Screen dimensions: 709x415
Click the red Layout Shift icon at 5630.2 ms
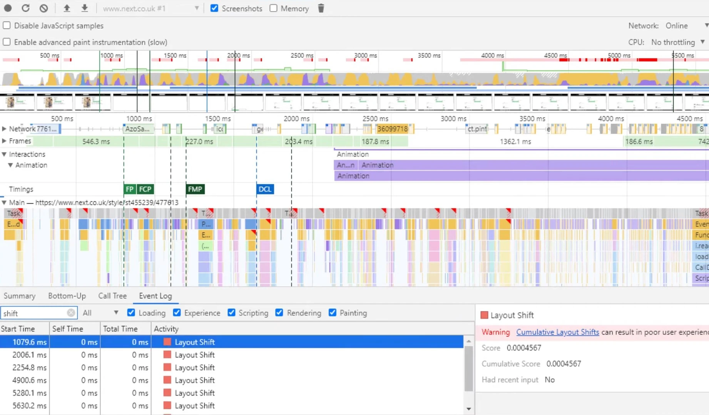167,405
